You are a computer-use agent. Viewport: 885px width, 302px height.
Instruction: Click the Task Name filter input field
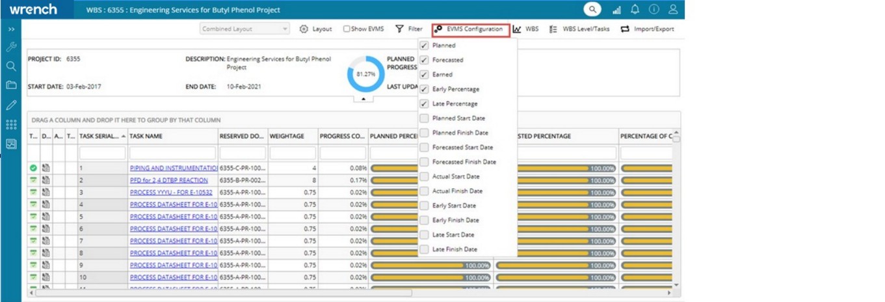pos(172,153)
